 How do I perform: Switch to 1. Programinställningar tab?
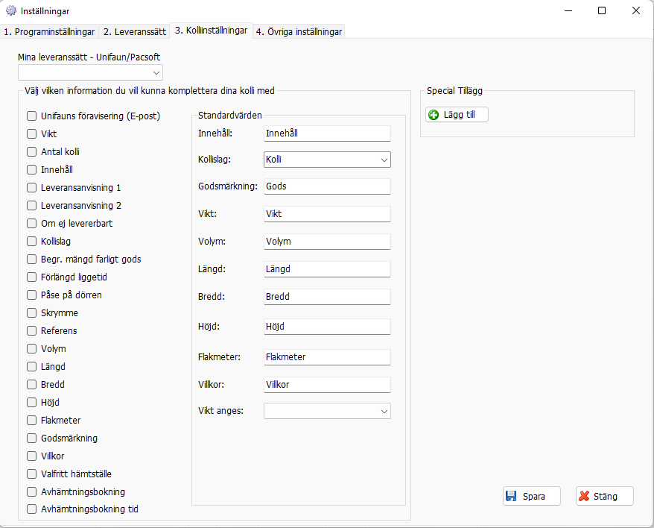[49, 31]
